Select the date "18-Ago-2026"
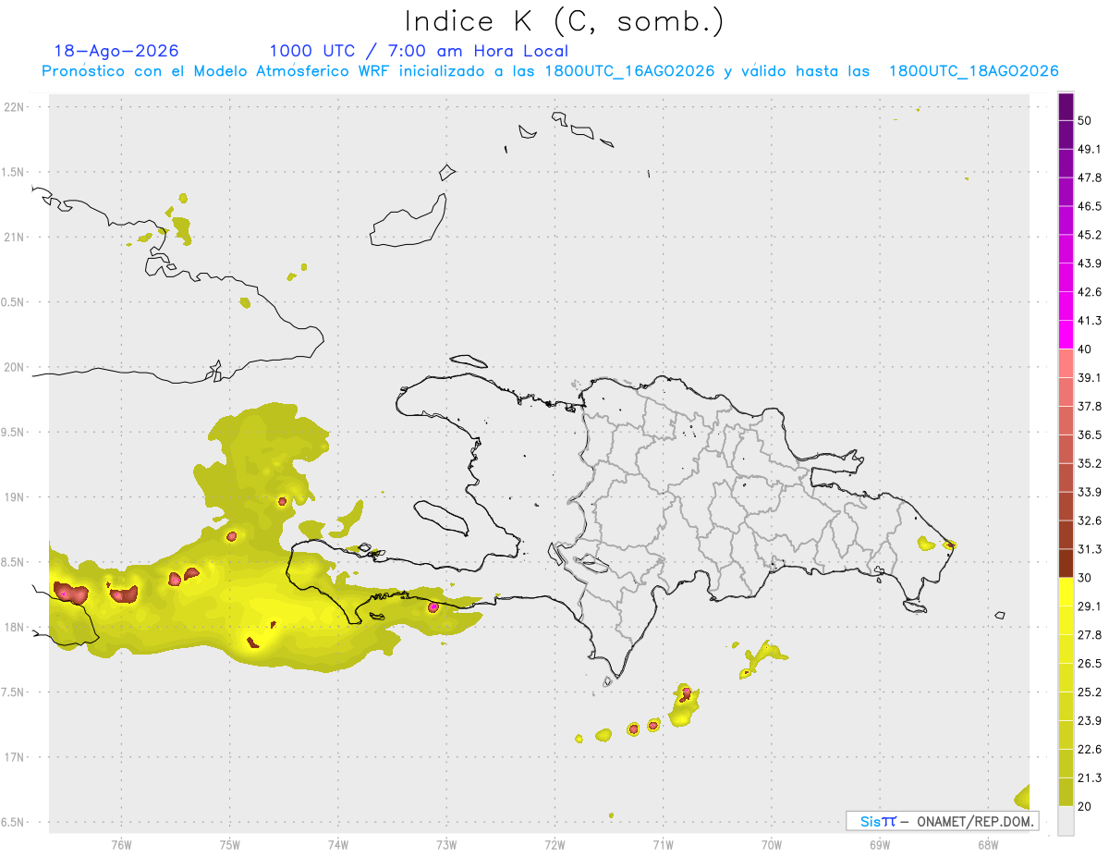1109x857 pixels. tap(116, 51)
